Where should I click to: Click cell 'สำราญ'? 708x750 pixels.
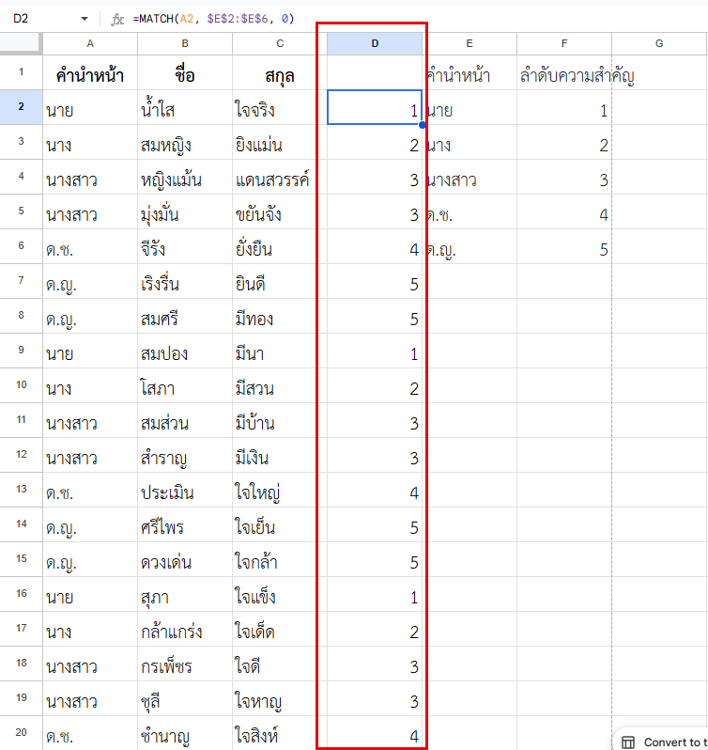click(x=185, y=455)
